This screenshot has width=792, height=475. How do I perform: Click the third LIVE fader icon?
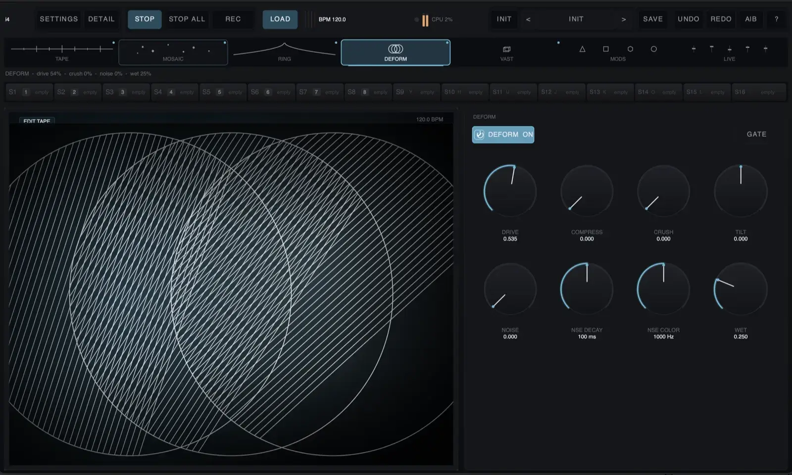coord(730,49)
